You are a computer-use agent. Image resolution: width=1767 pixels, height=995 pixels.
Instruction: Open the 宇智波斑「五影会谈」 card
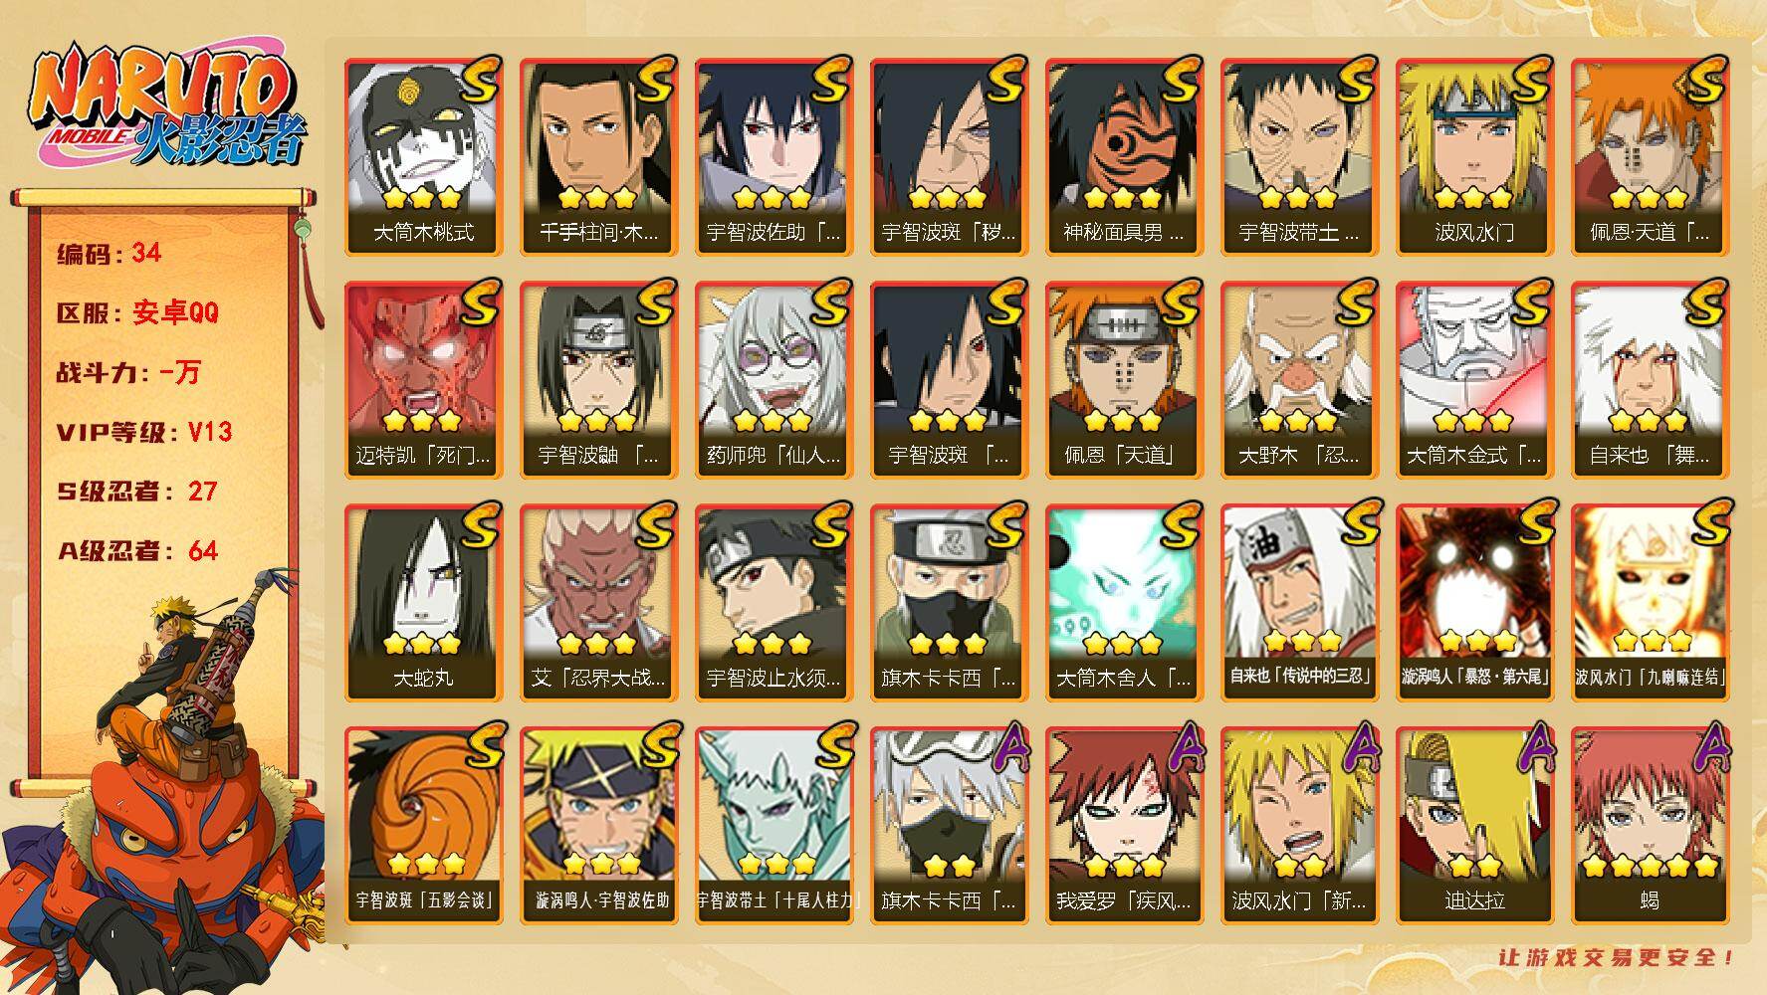[423, 826]
